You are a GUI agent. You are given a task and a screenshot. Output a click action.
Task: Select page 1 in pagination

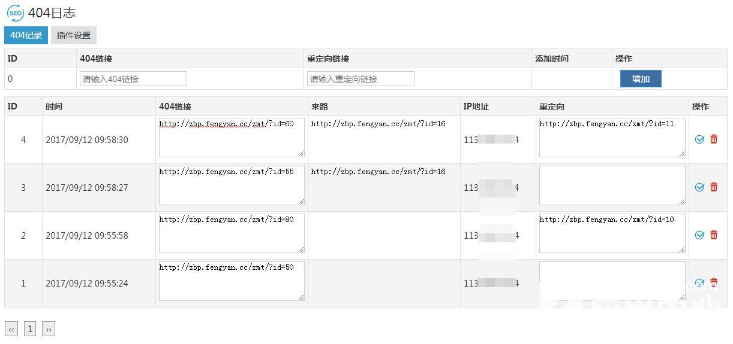tap(30, 328)
